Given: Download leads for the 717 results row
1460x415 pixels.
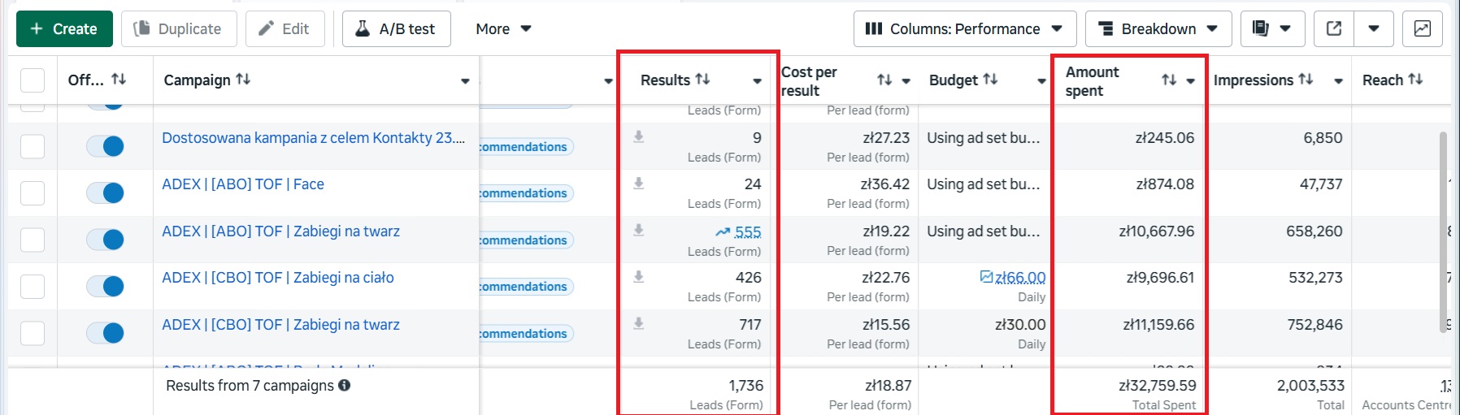Looking at the screenshot, I should (x=639, y=324).
